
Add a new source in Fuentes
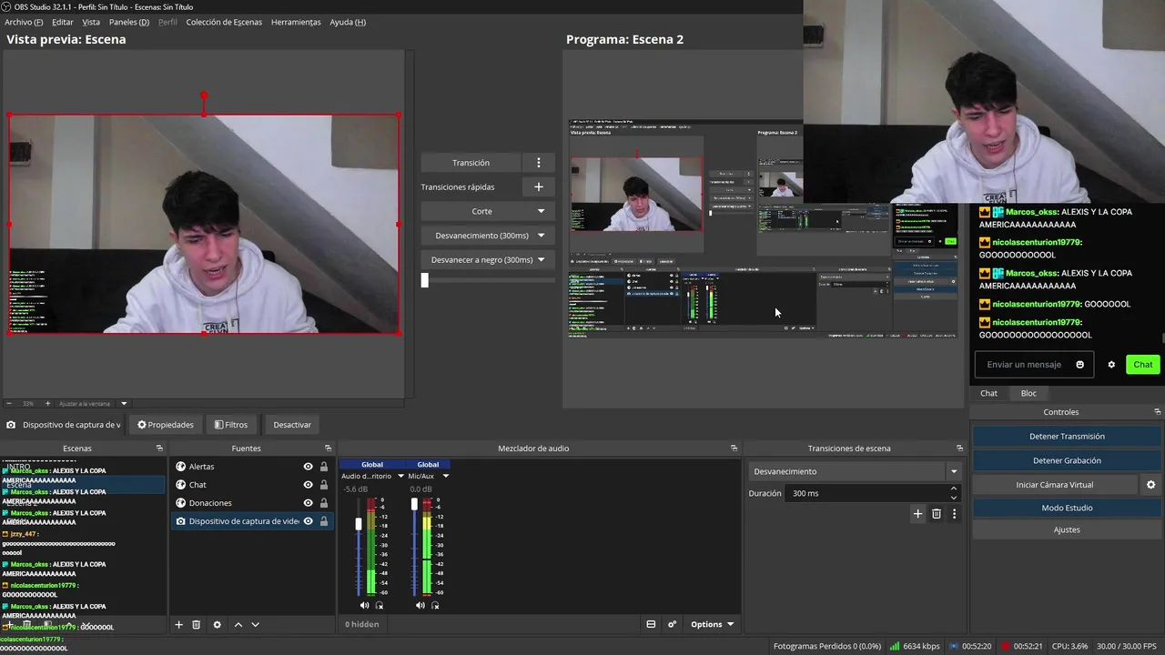pos(179,625)
